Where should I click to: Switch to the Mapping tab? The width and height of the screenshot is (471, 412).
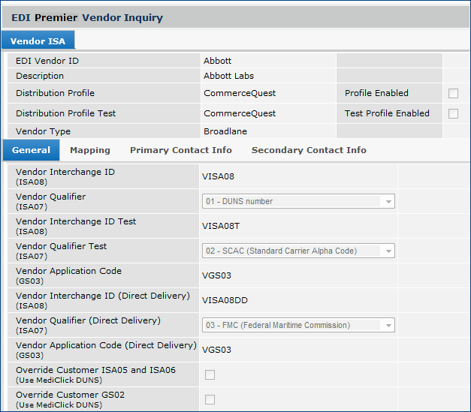coord(90,150)
